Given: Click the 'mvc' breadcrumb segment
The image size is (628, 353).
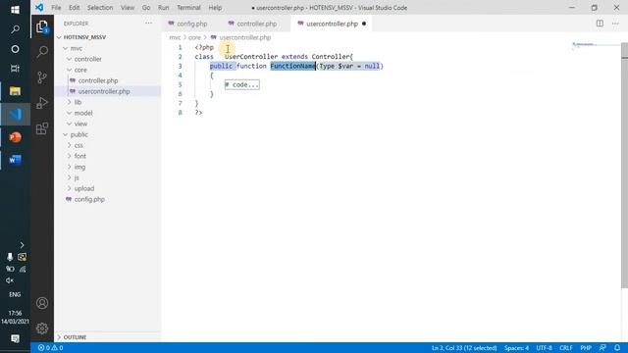Looking at the screenshot, I should [x=175, y=37].
